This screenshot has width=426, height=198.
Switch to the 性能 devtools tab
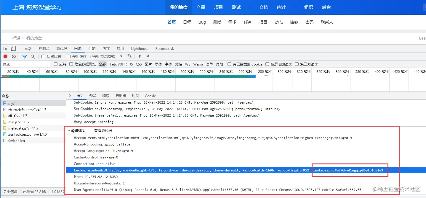point(92,49)
